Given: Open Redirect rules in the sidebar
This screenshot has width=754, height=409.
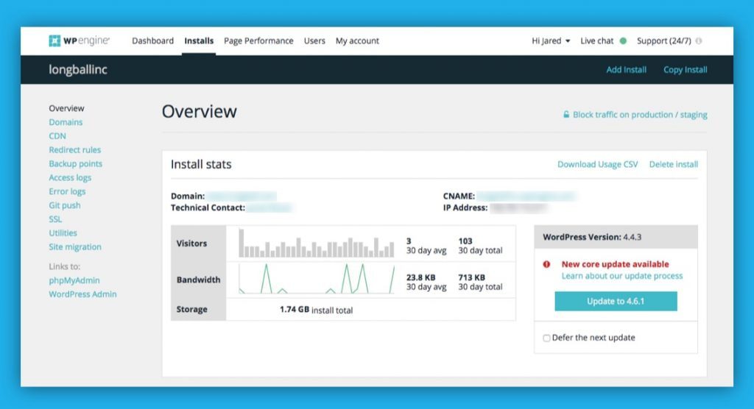Looking at the screenshot, I should (x=74, y=150).
